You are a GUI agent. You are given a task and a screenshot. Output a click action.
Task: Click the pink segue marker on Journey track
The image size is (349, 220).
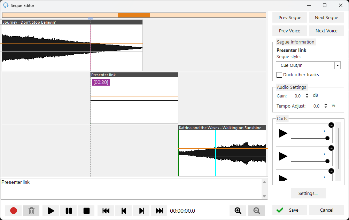point(90,48)
